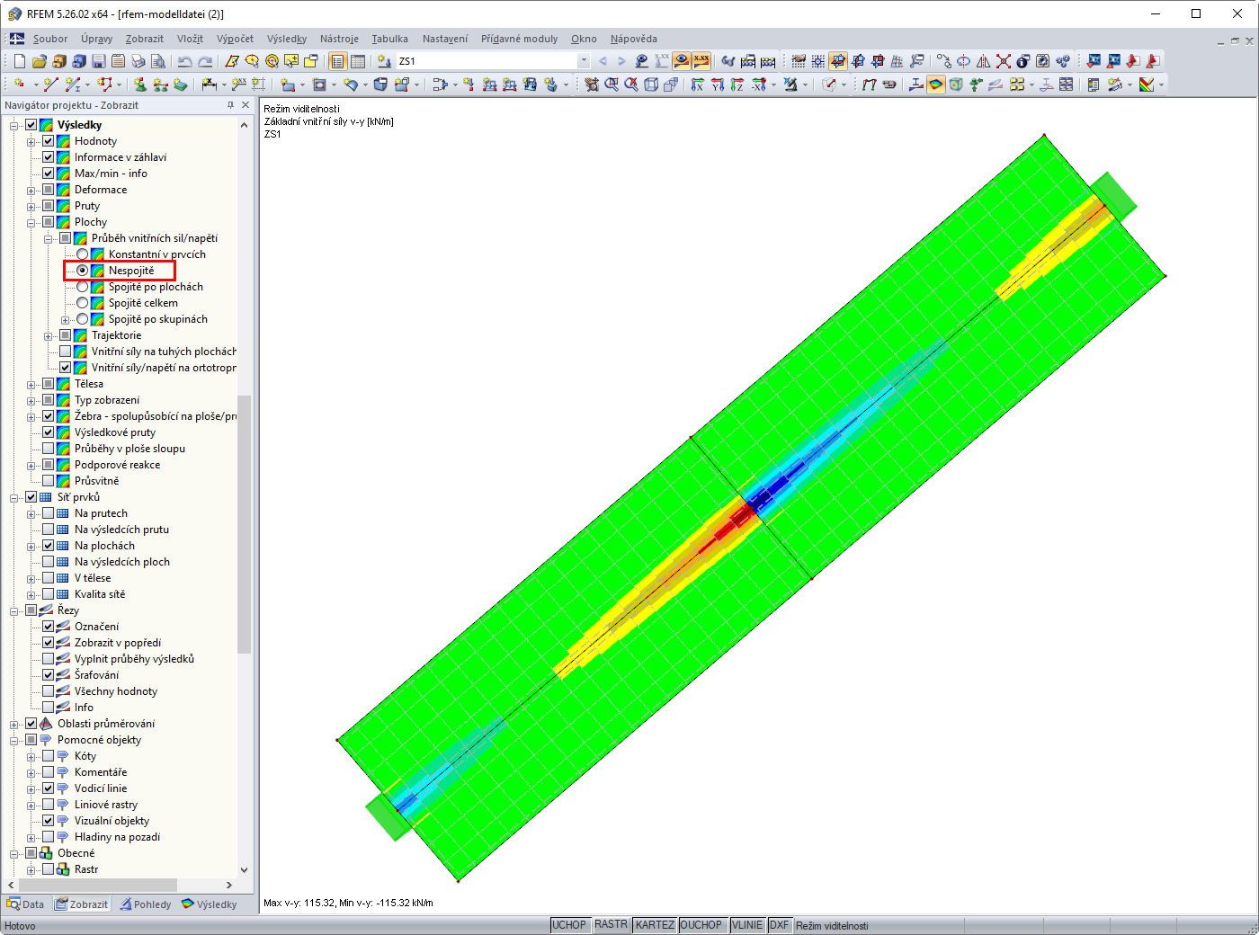Select view in Z direction icon
This screenshot has width=1259, height=935.
click(737, 85)
